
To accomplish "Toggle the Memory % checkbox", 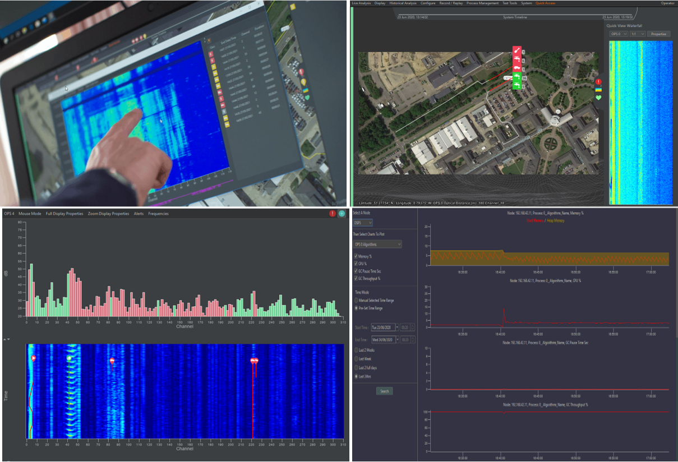I will pos(356,256).
